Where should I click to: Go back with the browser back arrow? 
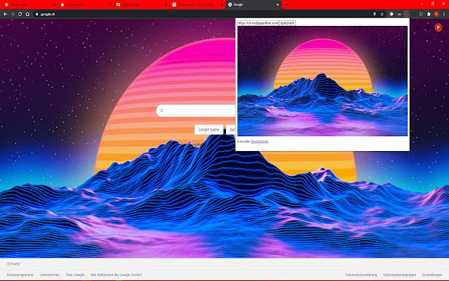coord(5,14)
